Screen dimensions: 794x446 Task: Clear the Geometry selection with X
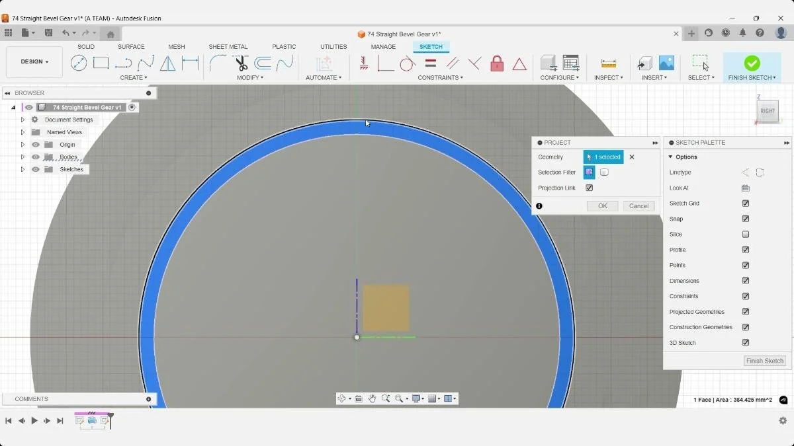632,157
